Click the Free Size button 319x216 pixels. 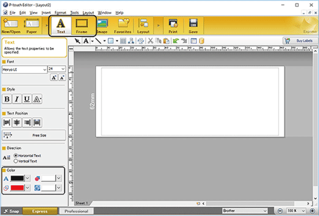coord(34,135)
